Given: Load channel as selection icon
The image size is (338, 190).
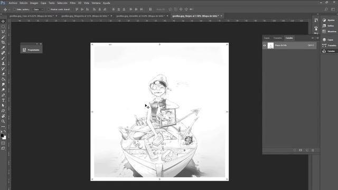Looking at the screenshot, I should (295, 150).
